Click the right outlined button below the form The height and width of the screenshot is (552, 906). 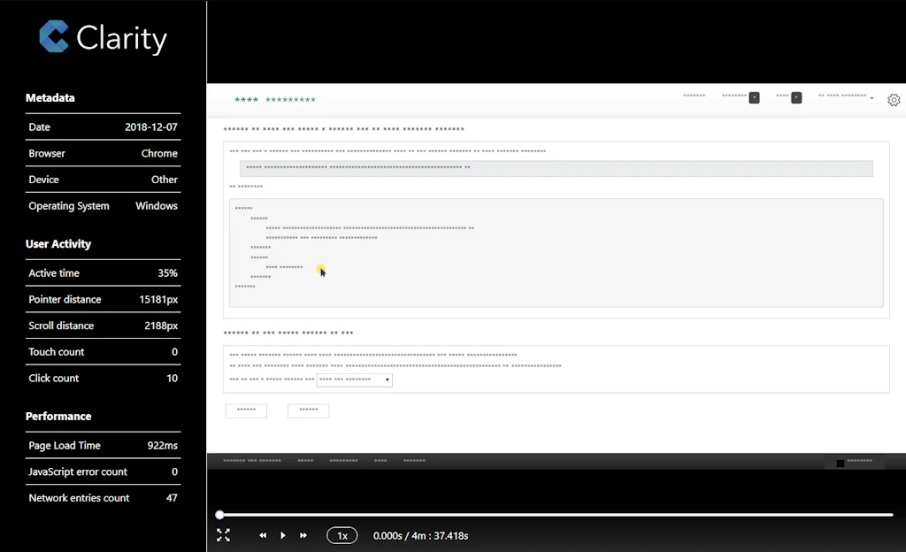click(x=308, y=410)
